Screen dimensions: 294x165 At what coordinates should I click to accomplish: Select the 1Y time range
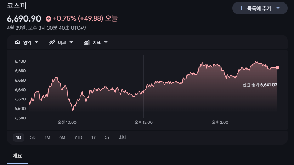click(94, 137)
